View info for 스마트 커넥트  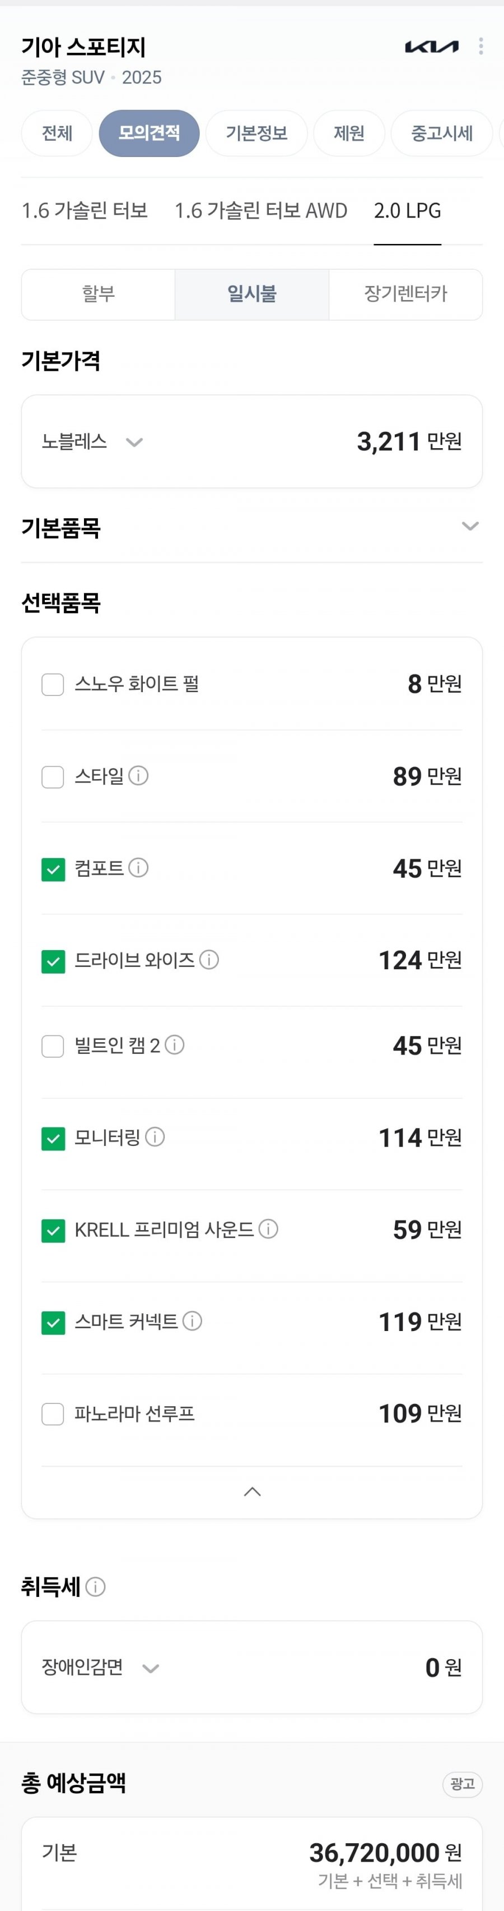192,1320
